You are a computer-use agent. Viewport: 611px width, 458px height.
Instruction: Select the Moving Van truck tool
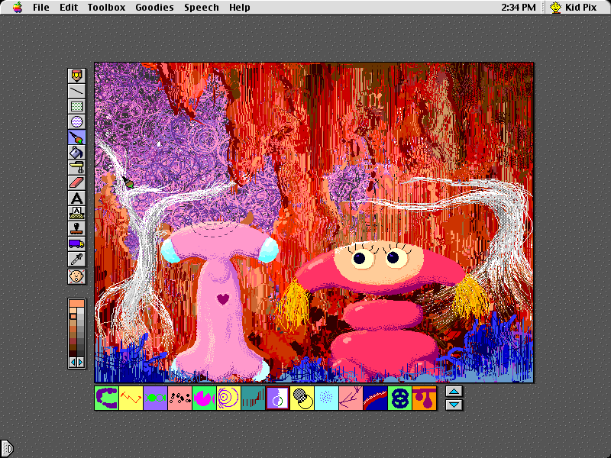(76, 244)
